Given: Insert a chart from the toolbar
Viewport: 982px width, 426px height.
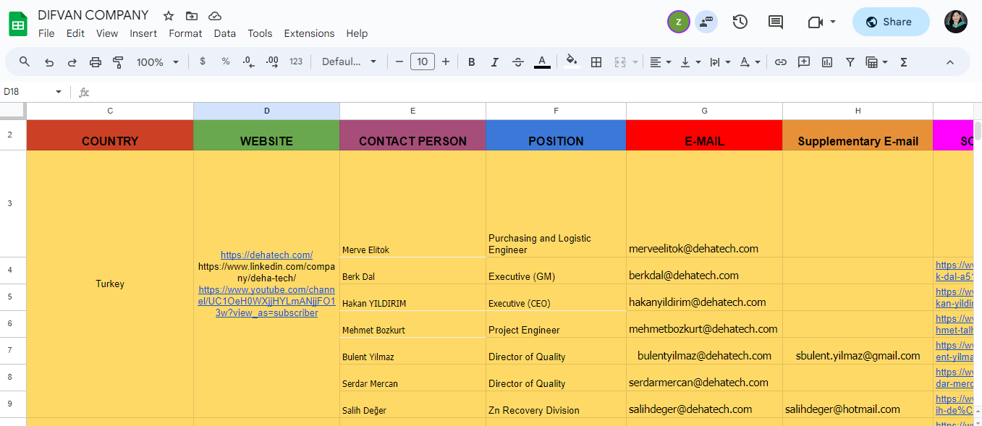Looking at the screenshot, I should 827,62.
